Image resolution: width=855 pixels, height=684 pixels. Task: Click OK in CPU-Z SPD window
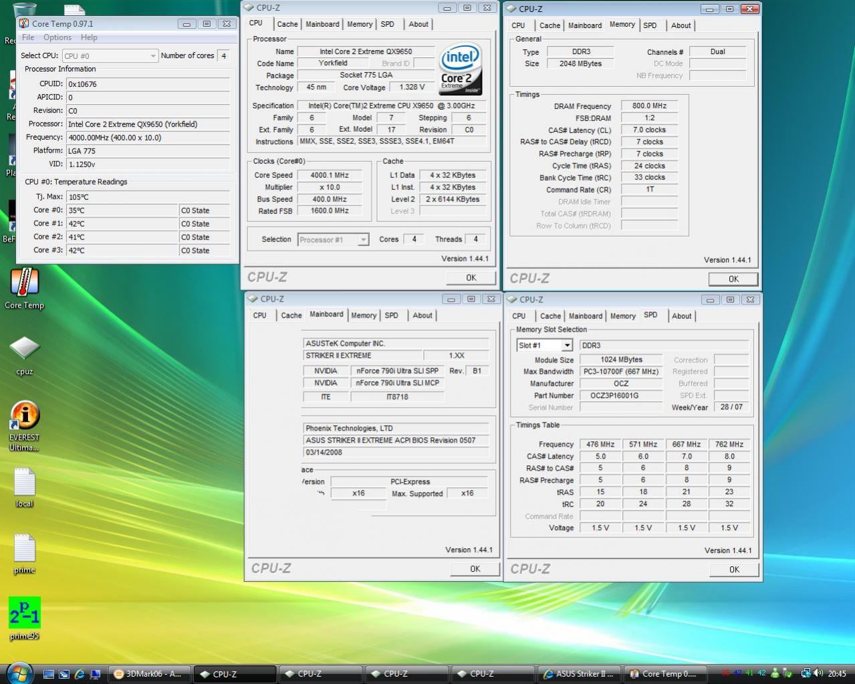point(734,570)
